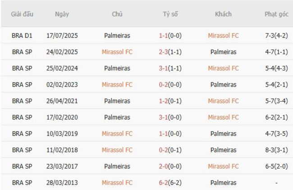Click the date 26/04/2021
This screenshot has height=190, width=293.
pos(62,101)
